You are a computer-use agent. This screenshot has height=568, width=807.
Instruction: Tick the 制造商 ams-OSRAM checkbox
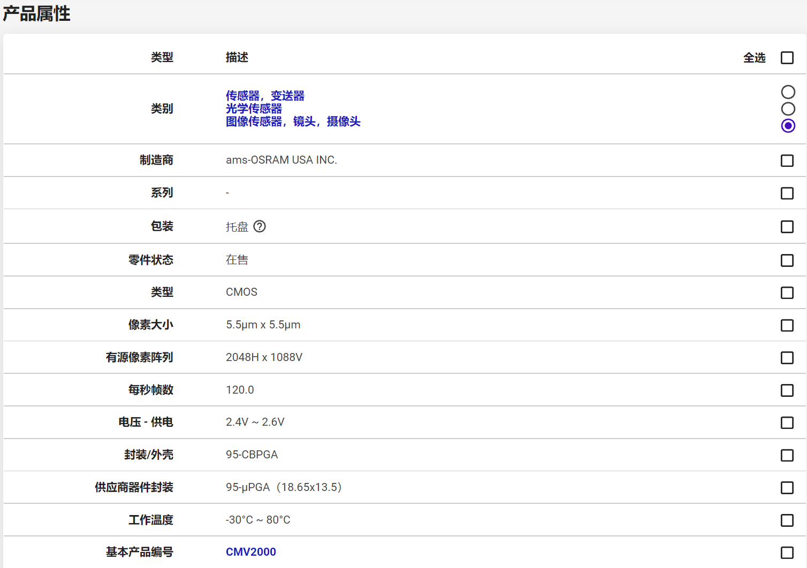787,160
